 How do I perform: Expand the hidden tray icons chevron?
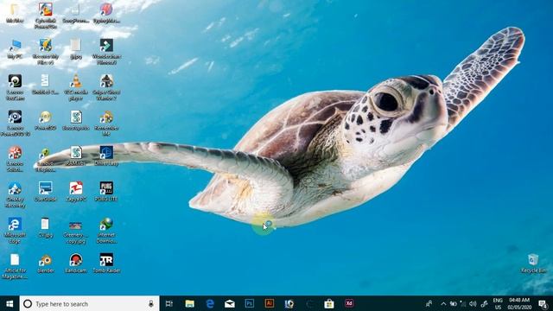[443, 303]
